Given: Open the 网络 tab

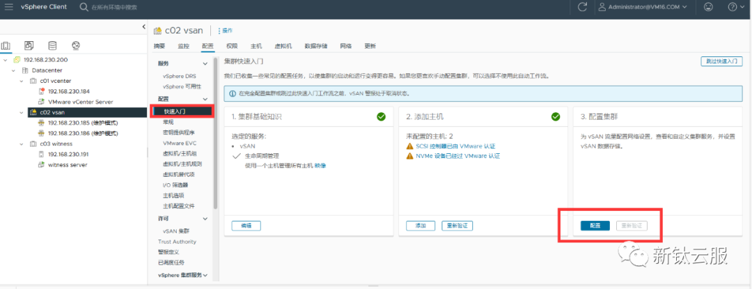Looking at the screenshot, I should click(346, 46).
